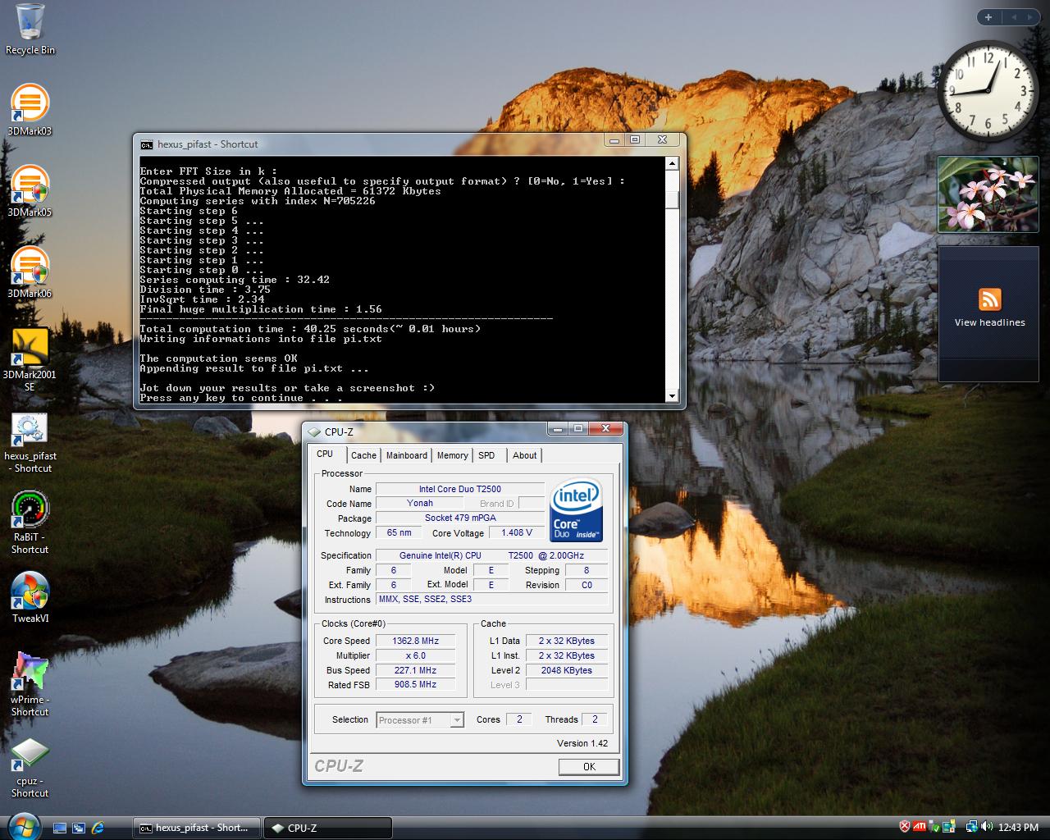The height and width of the screenshot is (840, 1050).
Task: Click the sidebar next page arrow
Action: pyautogui.click(x=1030, y=17)
